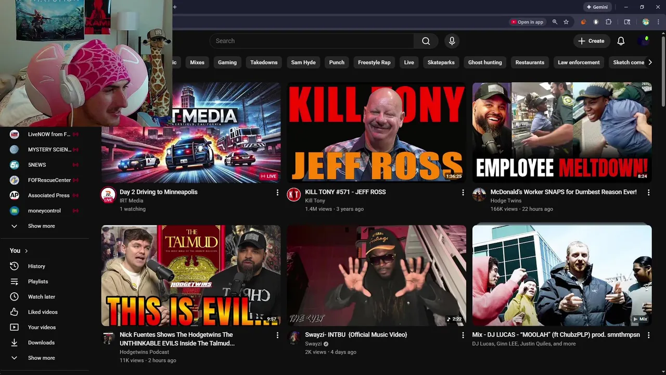The width and height of the screenshot is (666, 375).
Task: Open the Chrome three-dot menu
Action: [658, 22]
